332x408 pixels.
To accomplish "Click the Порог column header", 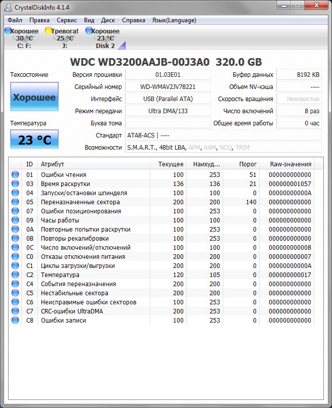I will (x=241, y=164).
